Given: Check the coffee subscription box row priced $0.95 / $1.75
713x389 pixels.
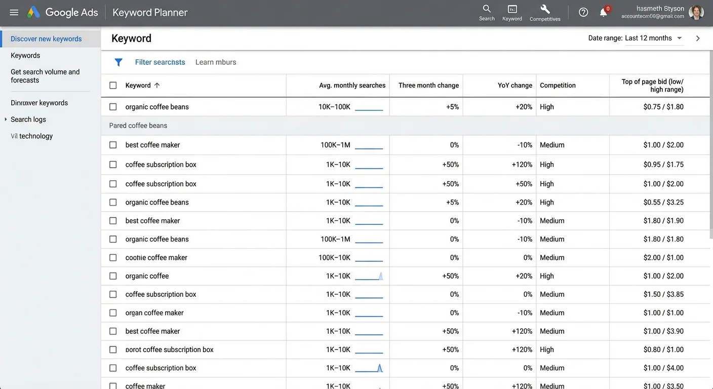Looking at the screenshot, I should (113, 165).
